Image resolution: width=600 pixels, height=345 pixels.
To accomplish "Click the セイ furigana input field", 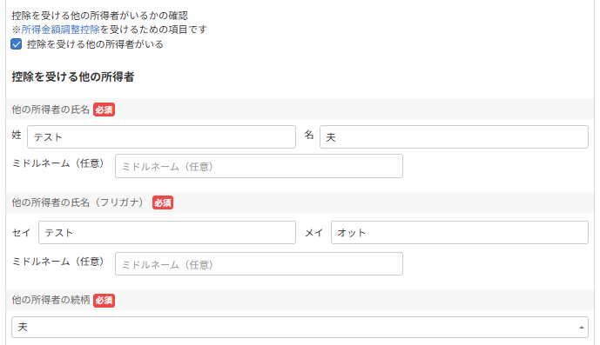I will pos(167,232).
